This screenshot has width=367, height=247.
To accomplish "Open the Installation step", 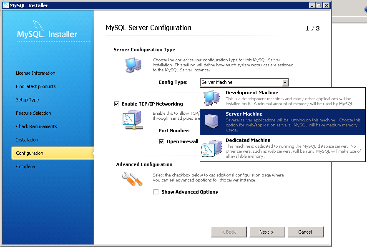I will coord(27,140).
